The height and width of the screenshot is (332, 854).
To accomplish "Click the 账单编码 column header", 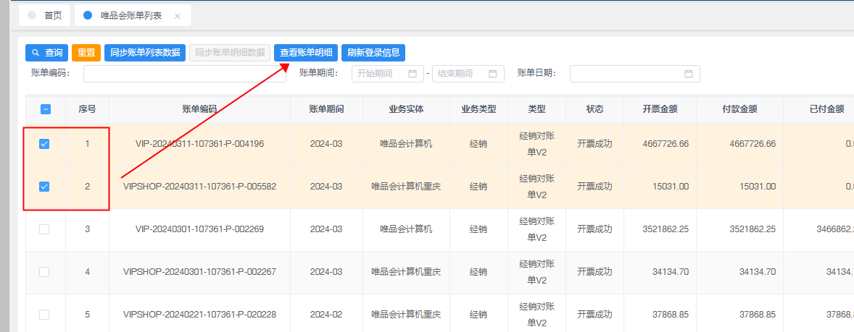I will (x=199, y=109).
